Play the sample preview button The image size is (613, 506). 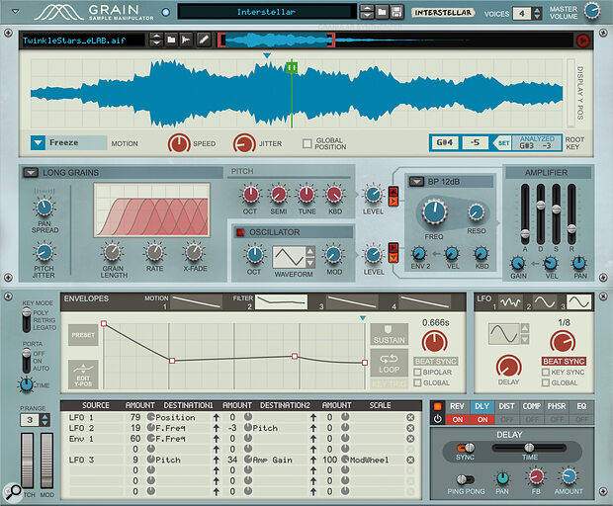pos(582,41)
